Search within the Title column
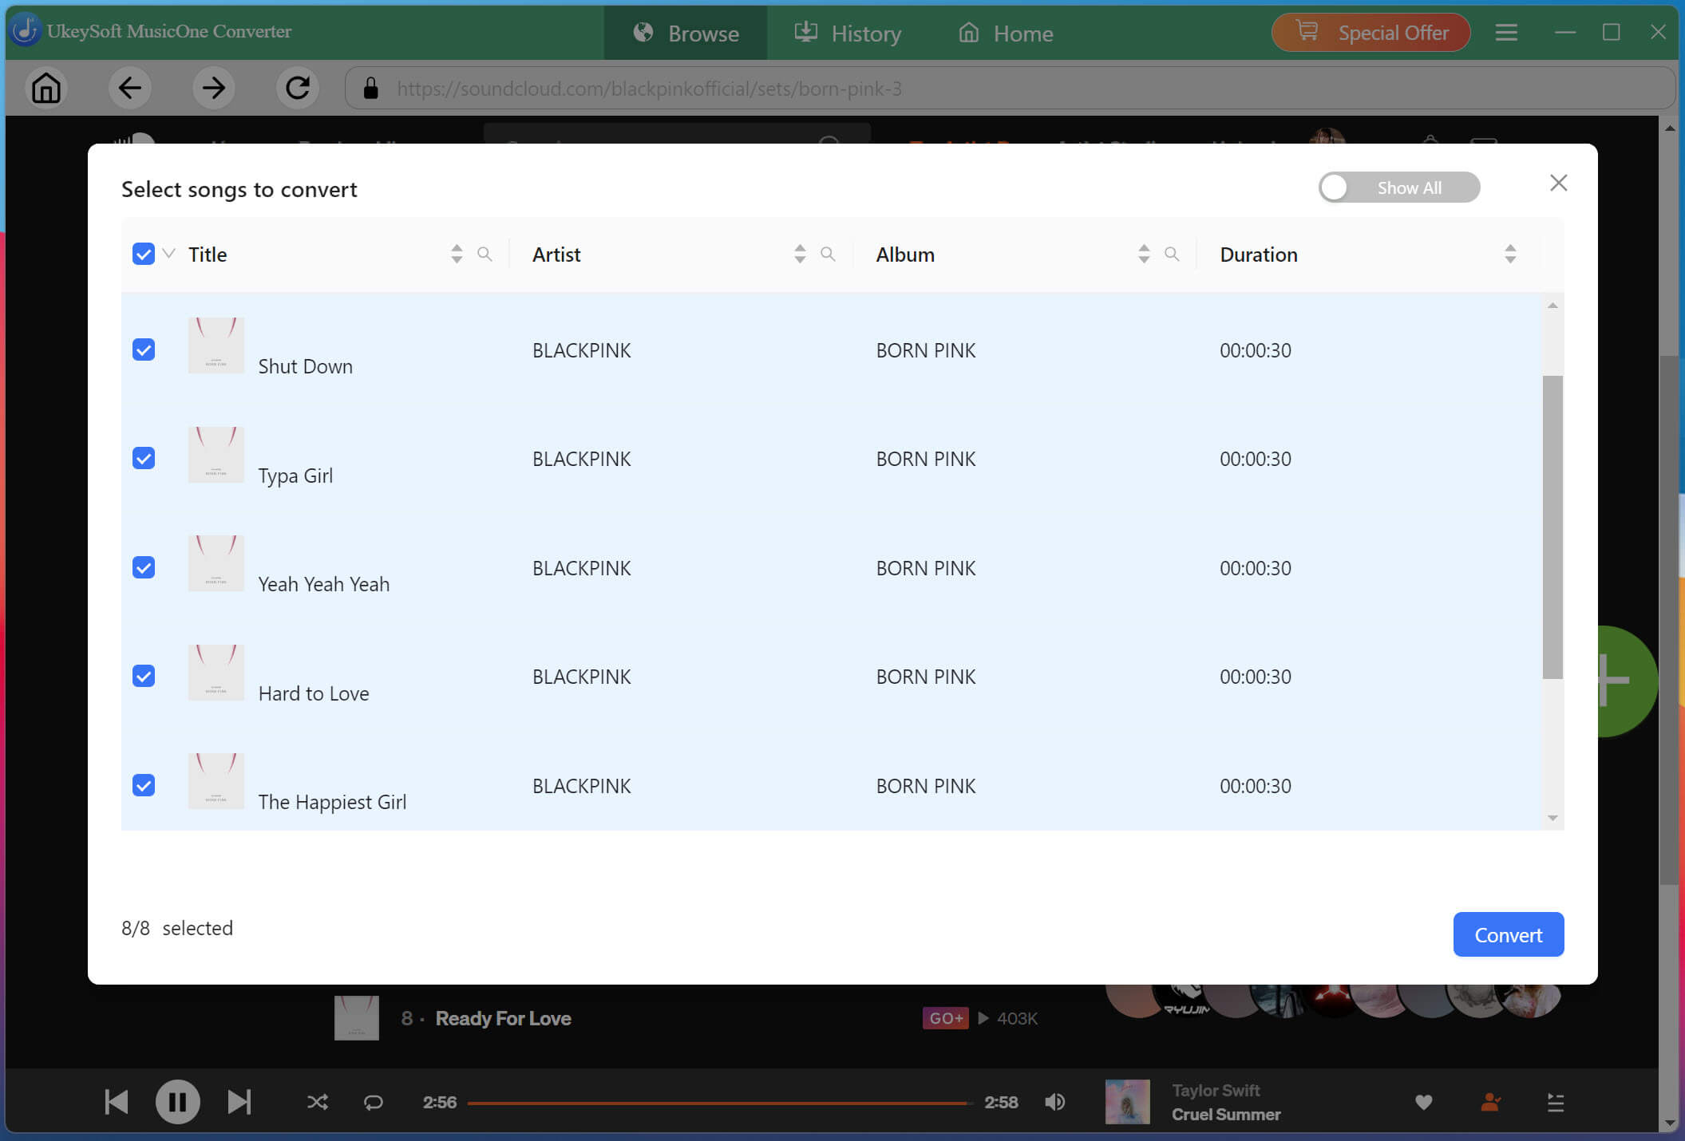 [x=485, y=255]
